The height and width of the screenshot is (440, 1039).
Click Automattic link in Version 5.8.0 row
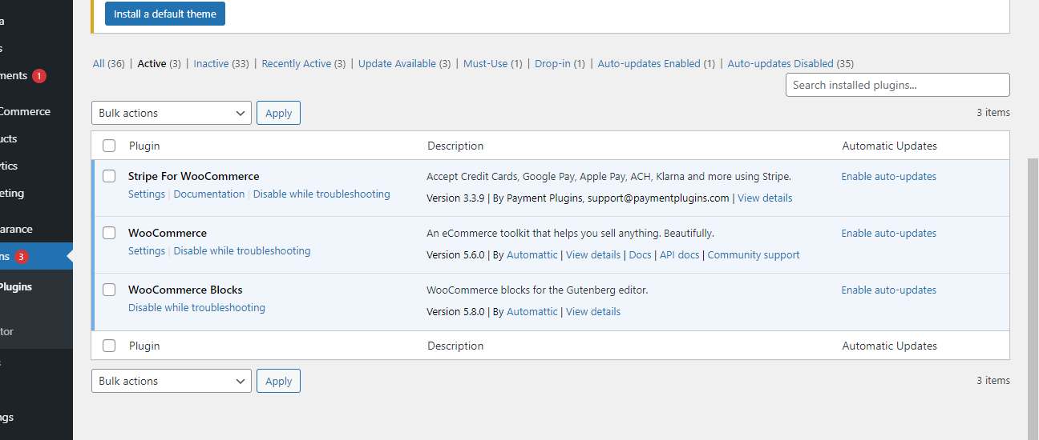click(x=532, y=311)
